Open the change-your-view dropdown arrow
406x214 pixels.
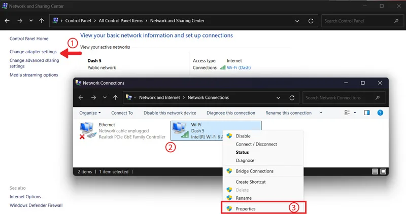point(355,113)
